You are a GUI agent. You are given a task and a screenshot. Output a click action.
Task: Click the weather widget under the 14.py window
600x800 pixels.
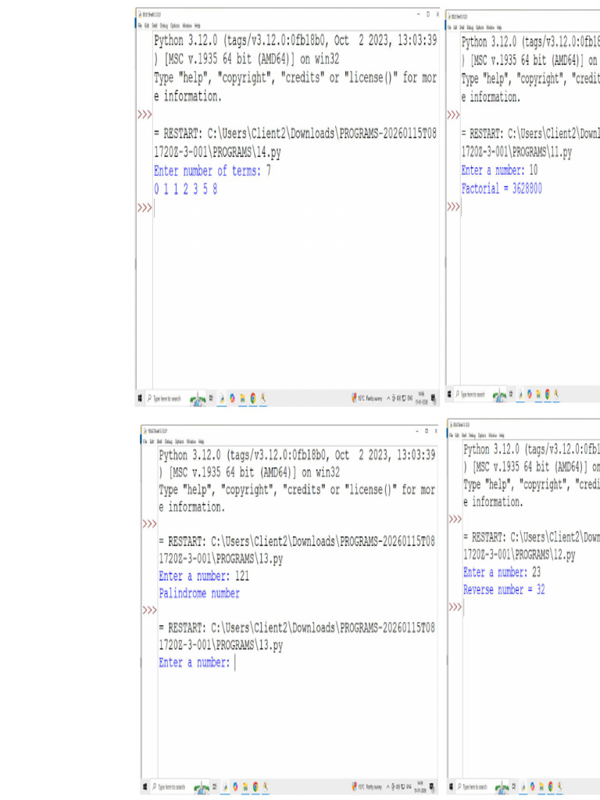coord(366,398)
